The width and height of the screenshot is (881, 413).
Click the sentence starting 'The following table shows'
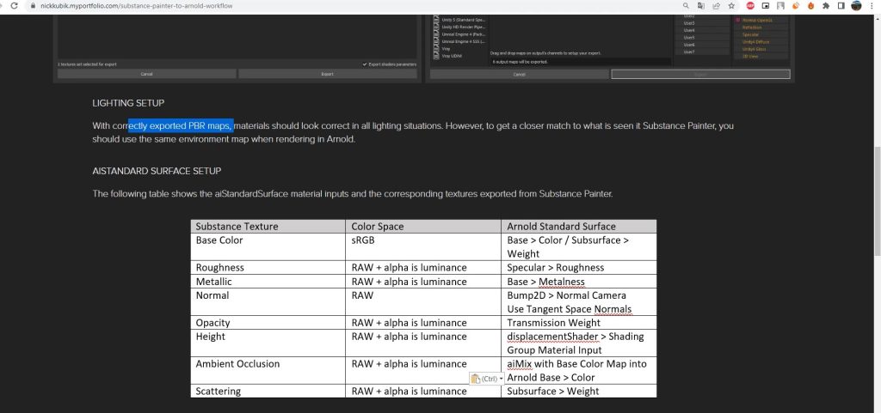pos(352,194)
